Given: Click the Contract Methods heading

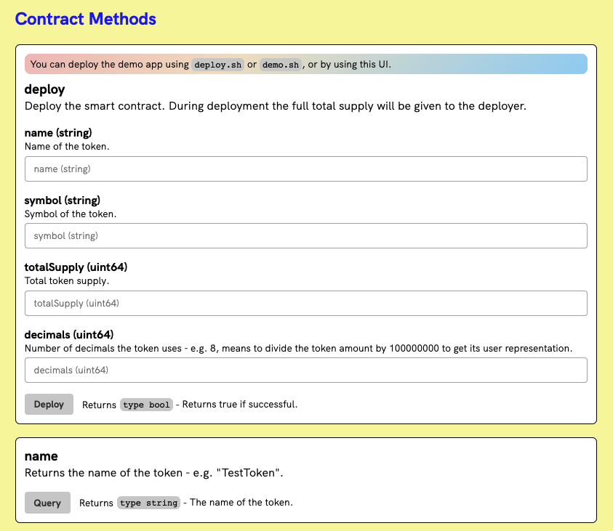Looking at the screenshot, I should (86, 19).
